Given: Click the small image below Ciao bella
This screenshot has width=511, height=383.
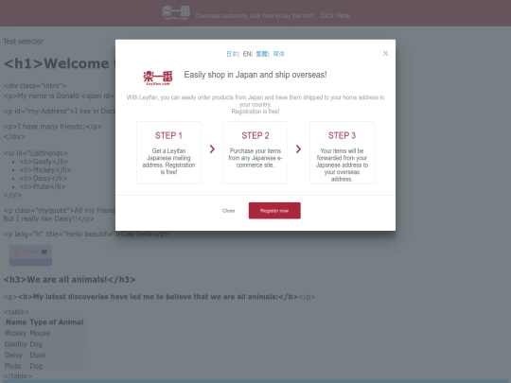Looking at the screenshot, I should tap(30, 255).
